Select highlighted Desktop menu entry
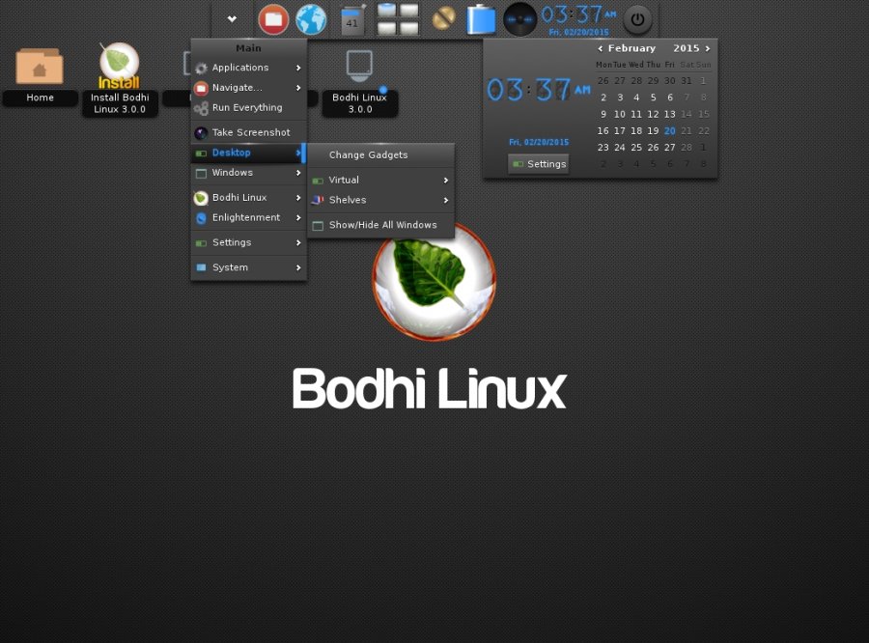This screenshot has width=869, height=643. tap(248, 153)
